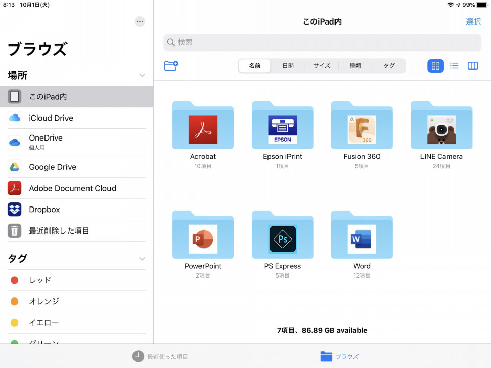Open the ellipsis menu in the sidebar
Viewport: 491px width, 368px height.
(140, 21)
